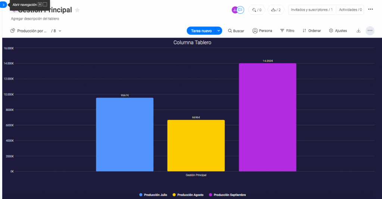Viewport: 382px width, 199px height.
Task: Click the Tarea nuevo button
Action: pyautogui.click(x=201, y=31)
